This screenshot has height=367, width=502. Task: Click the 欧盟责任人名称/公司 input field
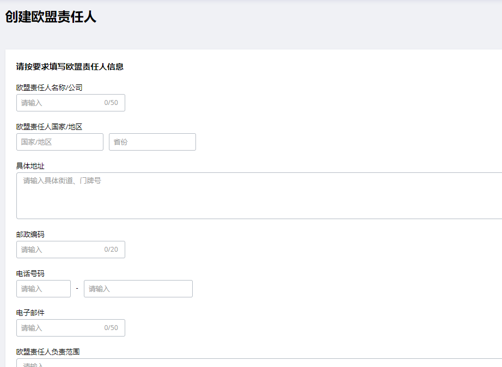60,103
